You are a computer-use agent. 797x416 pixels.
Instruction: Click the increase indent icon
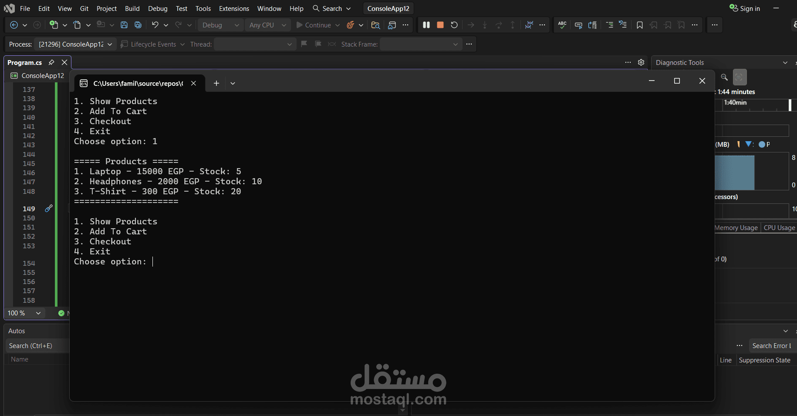coord(610,25)
